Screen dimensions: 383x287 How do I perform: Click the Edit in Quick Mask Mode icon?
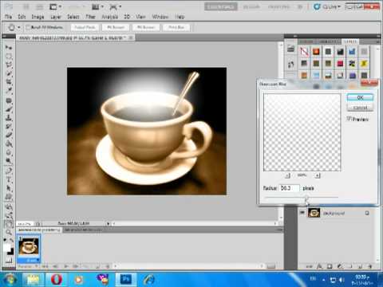coord(9,261)
